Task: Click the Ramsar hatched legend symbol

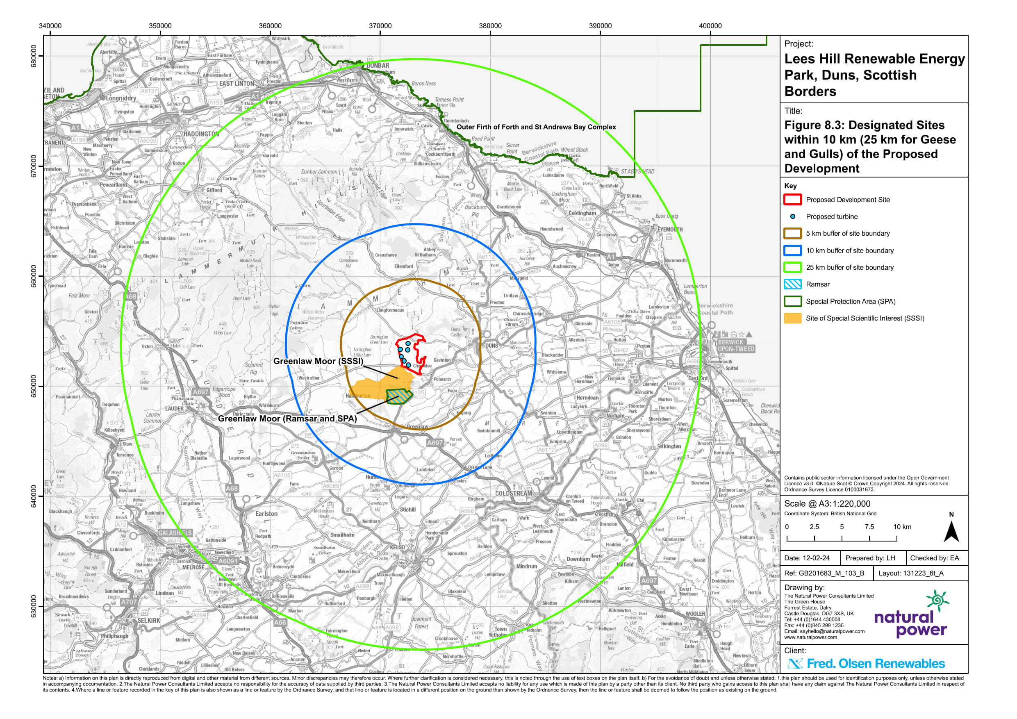Action: [792, 284]
